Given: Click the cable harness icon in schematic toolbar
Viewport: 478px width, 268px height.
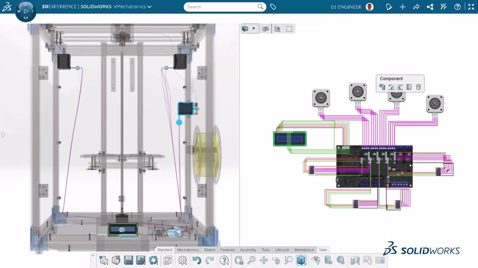Looking at the screenshot, I should point(265,29).
